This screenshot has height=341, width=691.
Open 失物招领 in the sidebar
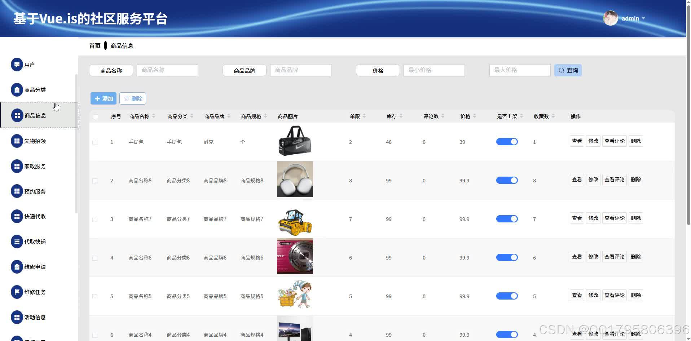click(x=39, y=141)
